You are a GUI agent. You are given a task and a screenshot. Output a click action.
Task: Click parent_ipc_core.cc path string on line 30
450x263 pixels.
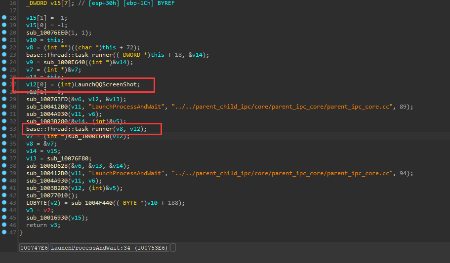pos(282,107)
